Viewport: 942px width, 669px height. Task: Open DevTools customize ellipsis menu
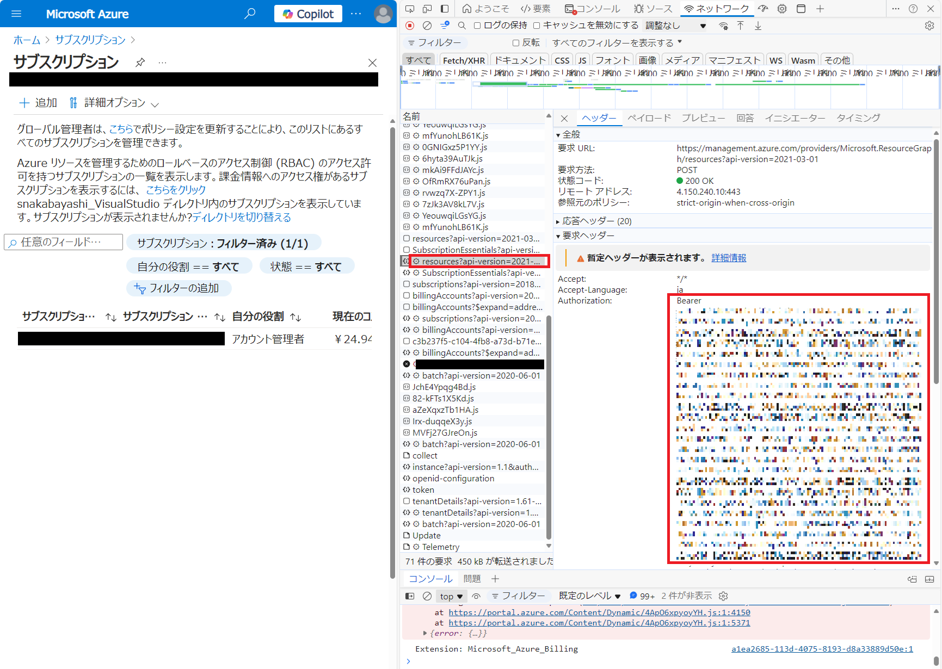(896, 9)
